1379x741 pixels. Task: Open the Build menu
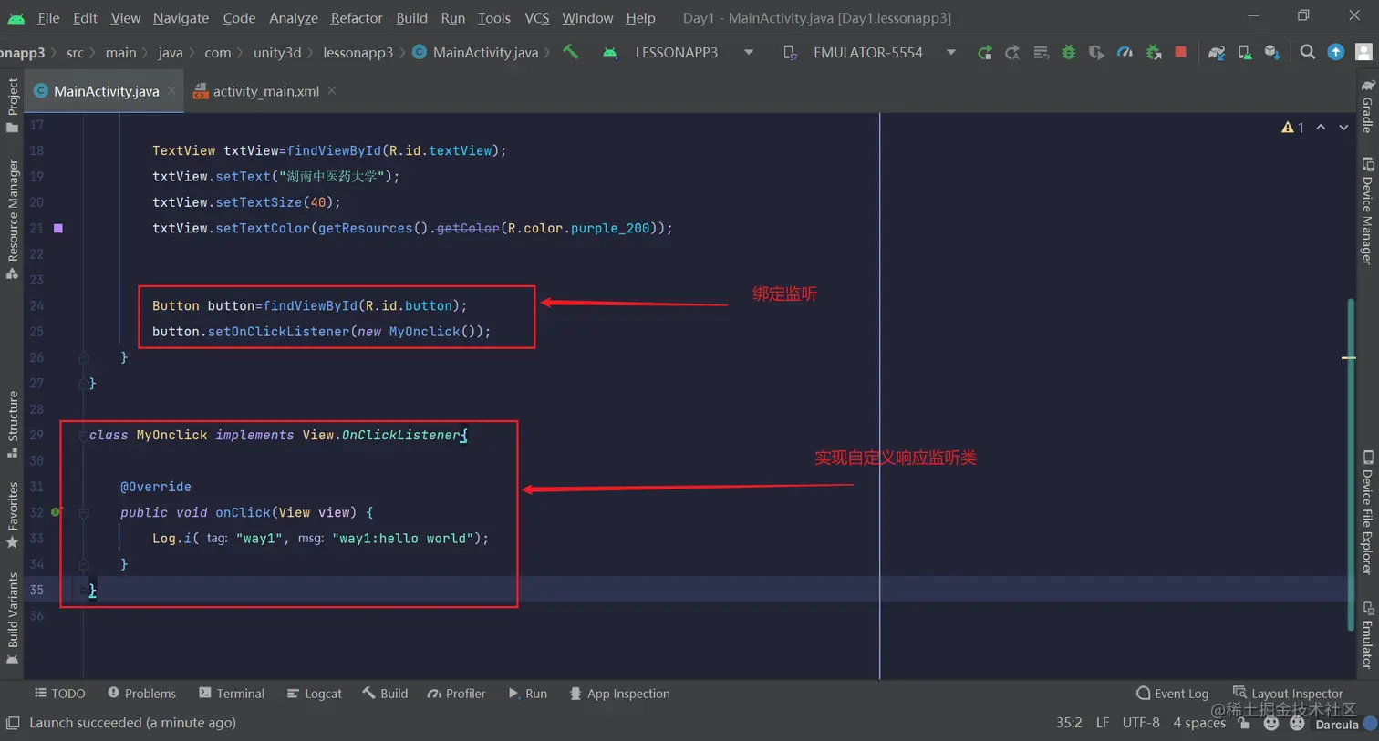coord(411,17)
